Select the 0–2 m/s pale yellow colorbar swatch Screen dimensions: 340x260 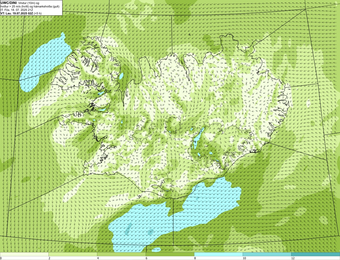click(x=24, y=254)
